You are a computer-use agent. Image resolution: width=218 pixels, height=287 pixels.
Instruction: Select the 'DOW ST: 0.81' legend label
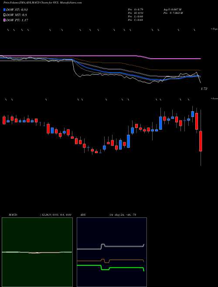(17, 10)
